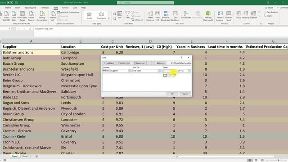The width and height of the screenshot is (288, 162).
Task: Click the From Web icon
Action: (14, 16)
